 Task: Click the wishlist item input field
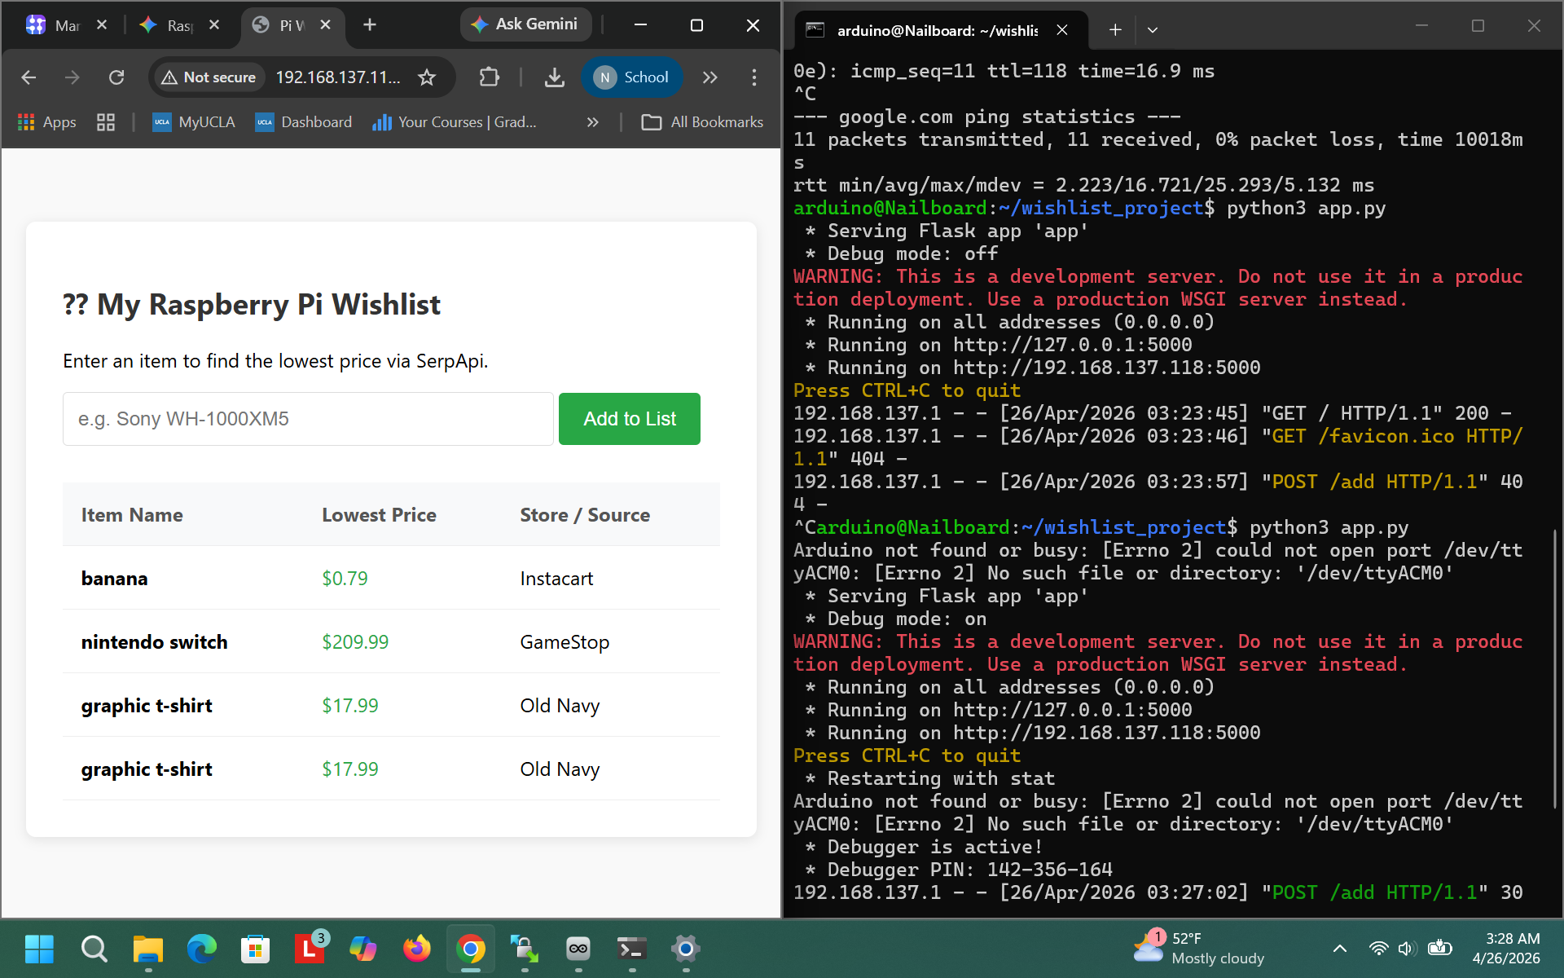point(308,419)
